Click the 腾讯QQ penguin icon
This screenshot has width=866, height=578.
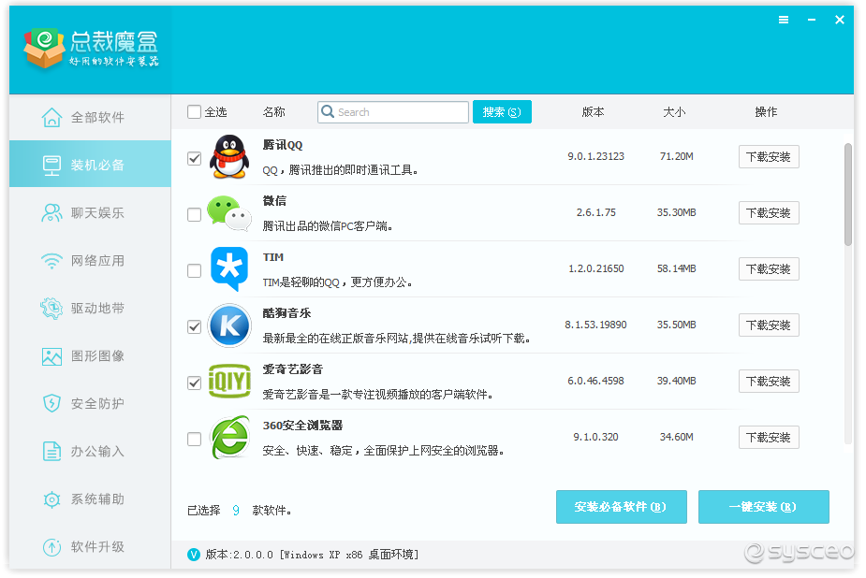click(229, 157)
